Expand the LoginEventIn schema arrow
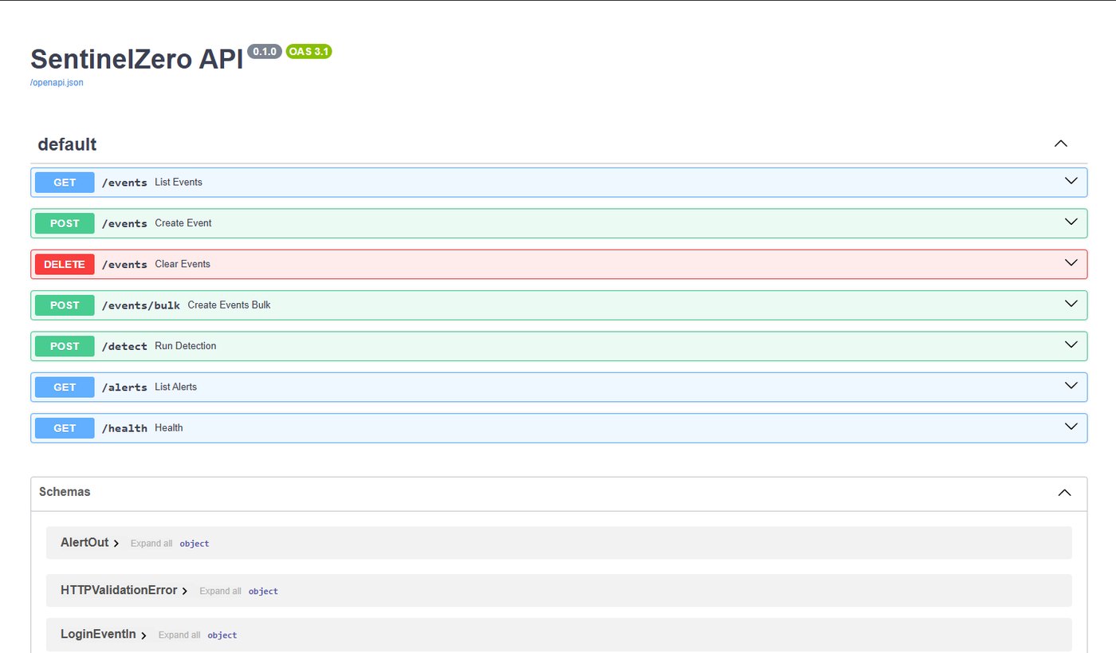This screenshot has height=653, width=1116. pyautogui.click(x=144, y=635)
